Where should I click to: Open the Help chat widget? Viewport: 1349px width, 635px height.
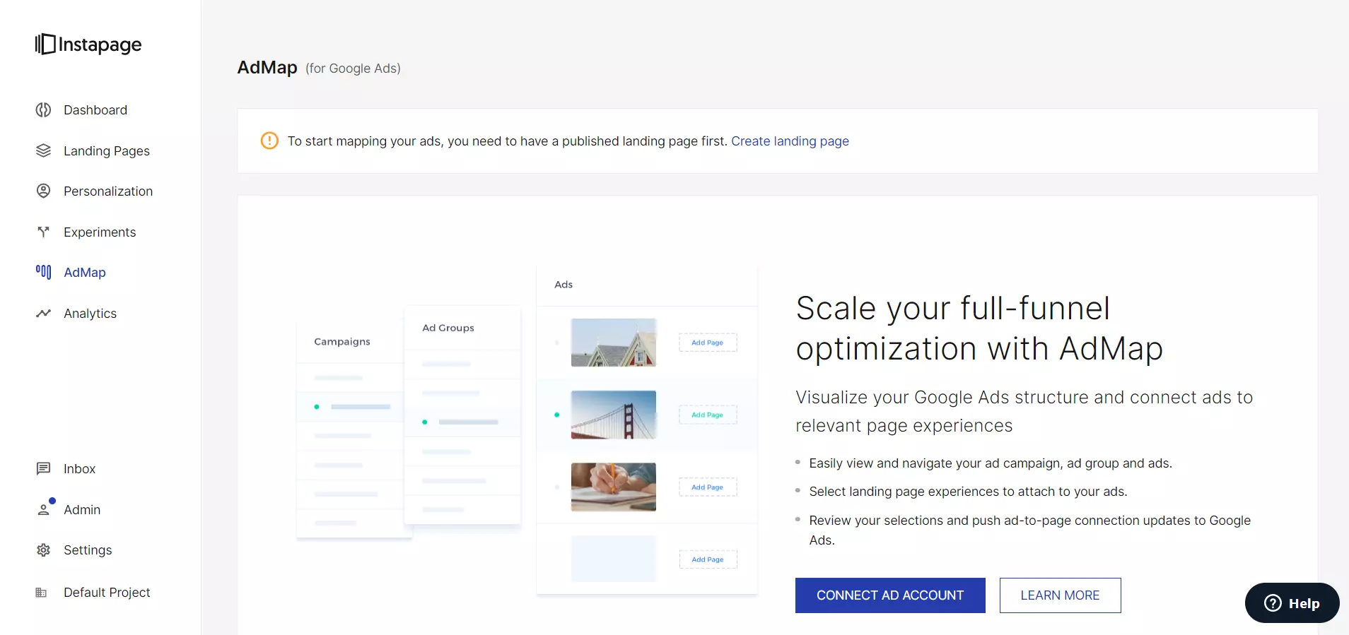pyautogui.click(x=1292, y=603)
